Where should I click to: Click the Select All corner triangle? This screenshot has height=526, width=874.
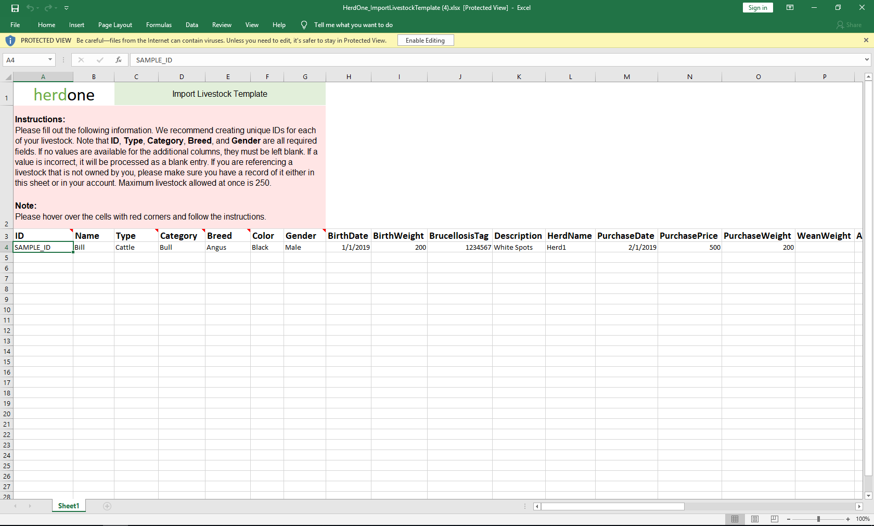(7, 77)
